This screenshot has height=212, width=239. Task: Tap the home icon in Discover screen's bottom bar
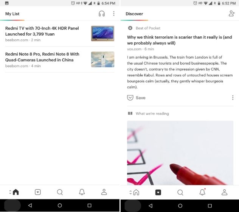pos(136,192)
